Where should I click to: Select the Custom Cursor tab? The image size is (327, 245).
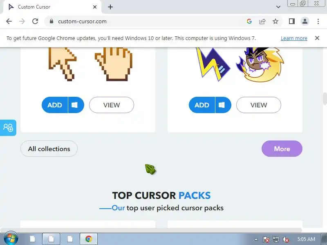coord(50,7)
